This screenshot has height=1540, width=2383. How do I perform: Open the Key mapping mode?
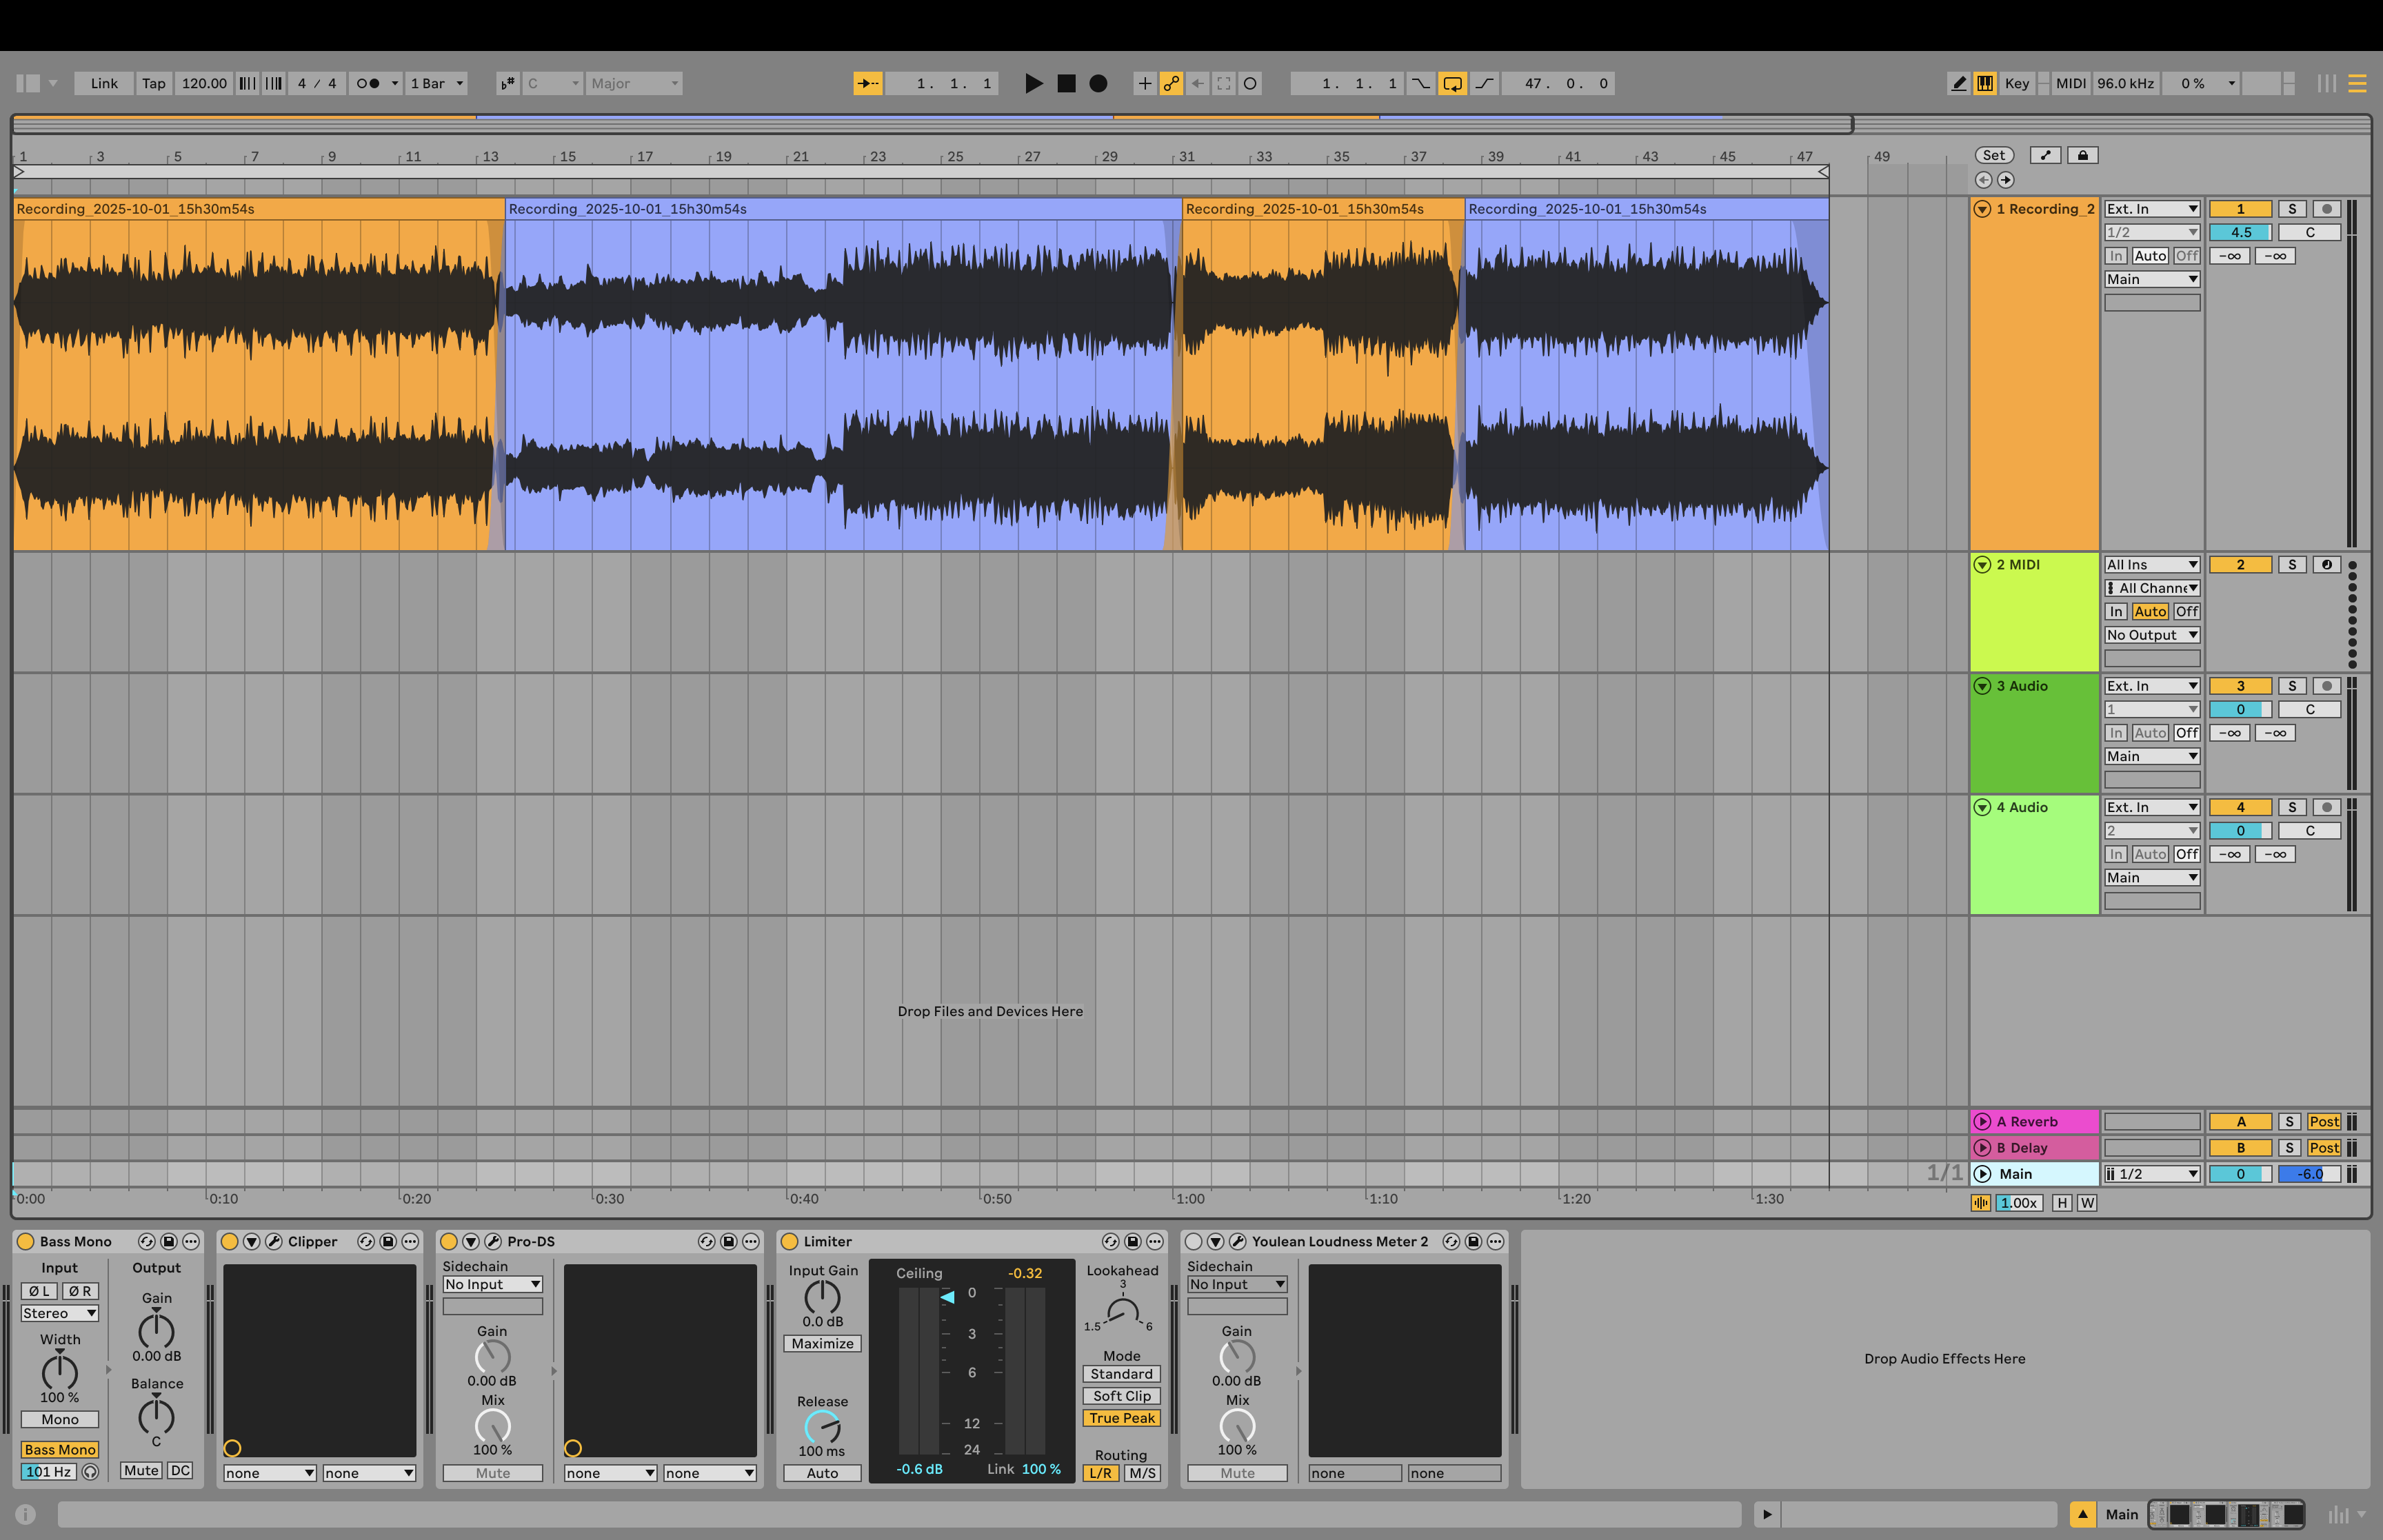(2017, 83)
